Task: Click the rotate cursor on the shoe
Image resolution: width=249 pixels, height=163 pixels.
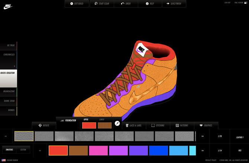Action: coord(138,87)
